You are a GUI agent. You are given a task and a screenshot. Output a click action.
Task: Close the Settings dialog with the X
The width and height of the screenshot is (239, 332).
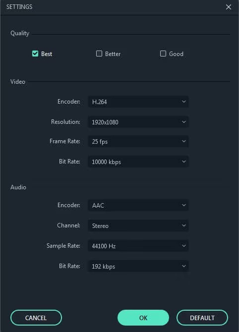click(229, 7)
